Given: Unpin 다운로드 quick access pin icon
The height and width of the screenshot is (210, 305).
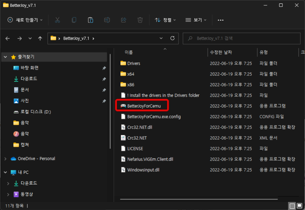Looking at the screenshot, I should (x=104, y=79).
